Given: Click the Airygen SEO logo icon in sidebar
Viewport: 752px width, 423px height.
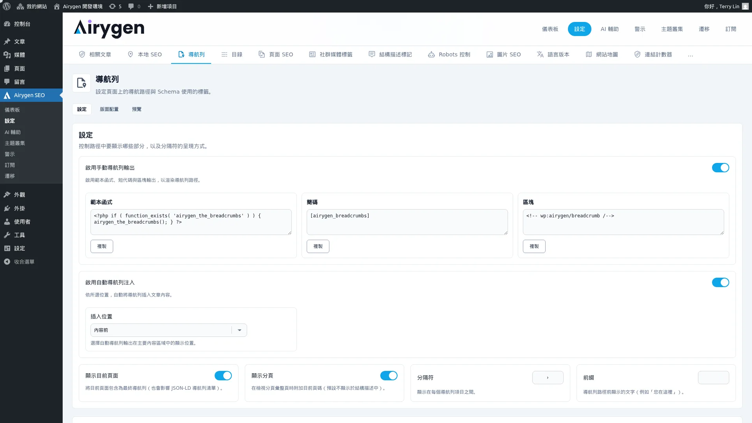Looking at the screenshot, I should (7, 95).
